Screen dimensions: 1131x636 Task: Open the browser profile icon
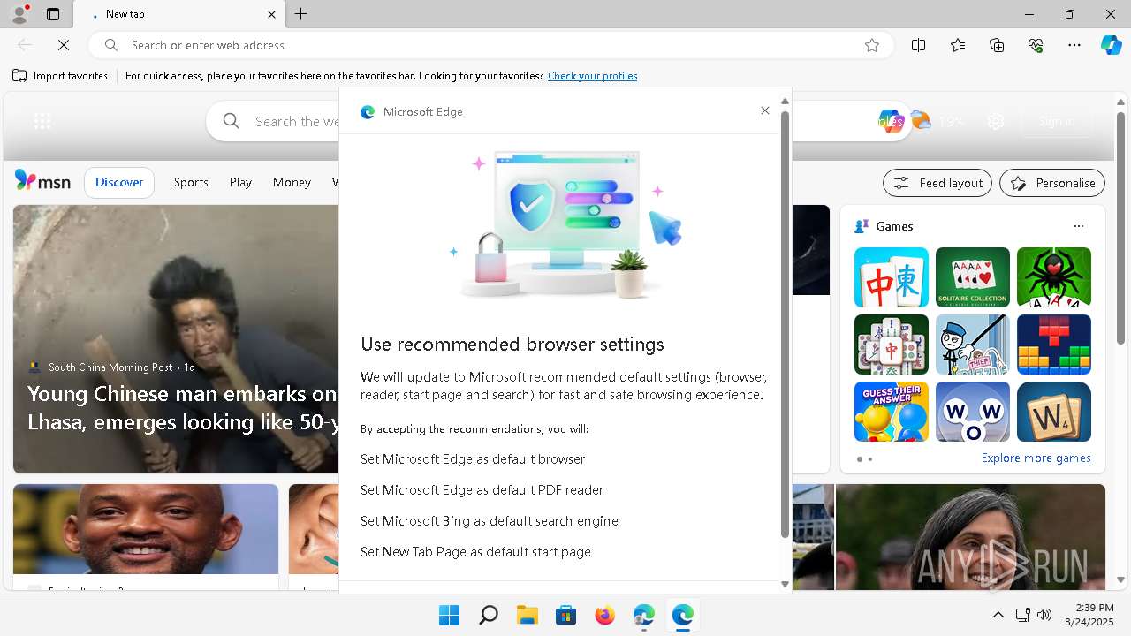(19, 14)
